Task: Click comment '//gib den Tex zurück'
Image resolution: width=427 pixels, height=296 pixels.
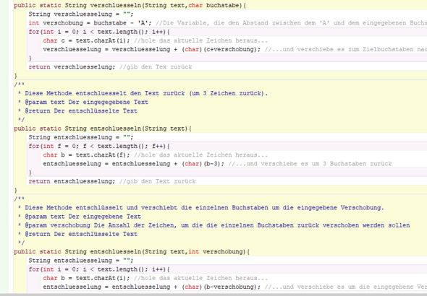Action: 156,67
